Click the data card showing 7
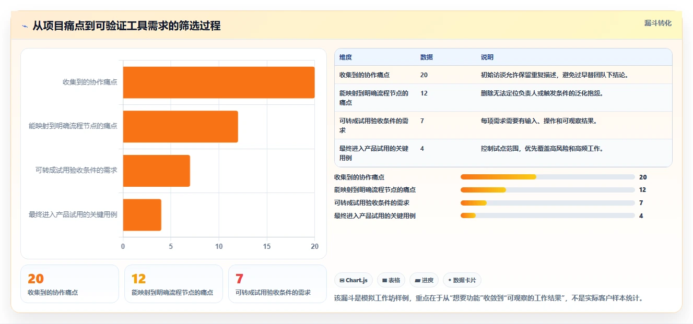The image size is (693, 324). click(x=277, y=284)
